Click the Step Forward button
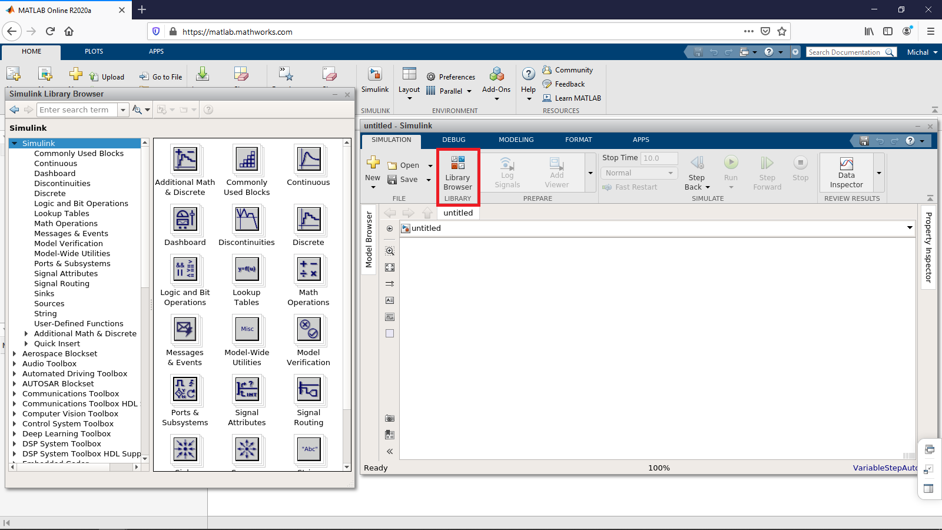Viewport: 942px width, 530px height. point(767,173)
